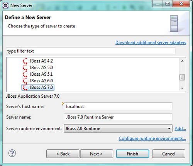
Task: Click Configure runtime environments link
Action: (152, 139)
